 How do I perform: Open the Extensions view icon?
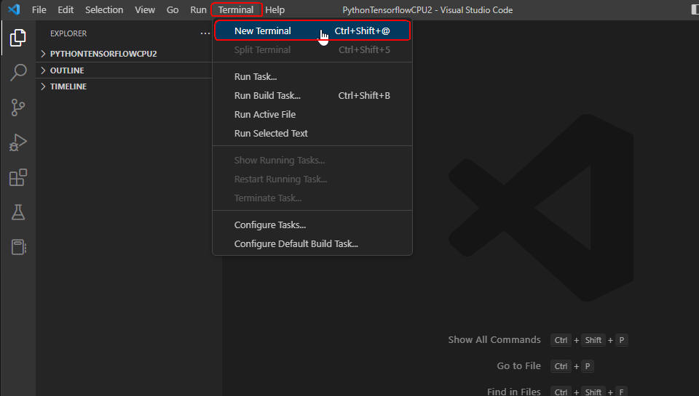click(17, 177)
